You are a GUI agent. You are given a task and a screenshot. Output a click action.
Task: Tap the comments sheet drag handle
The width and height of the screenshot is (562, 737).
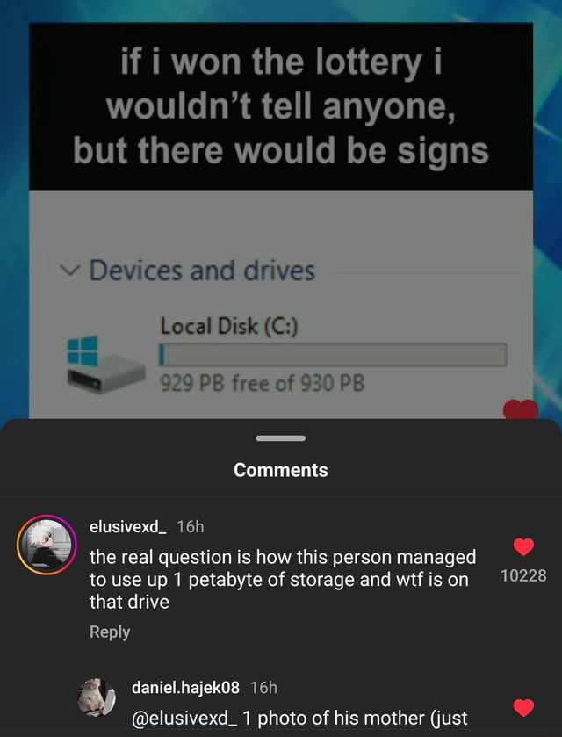[x=280, y=438]
